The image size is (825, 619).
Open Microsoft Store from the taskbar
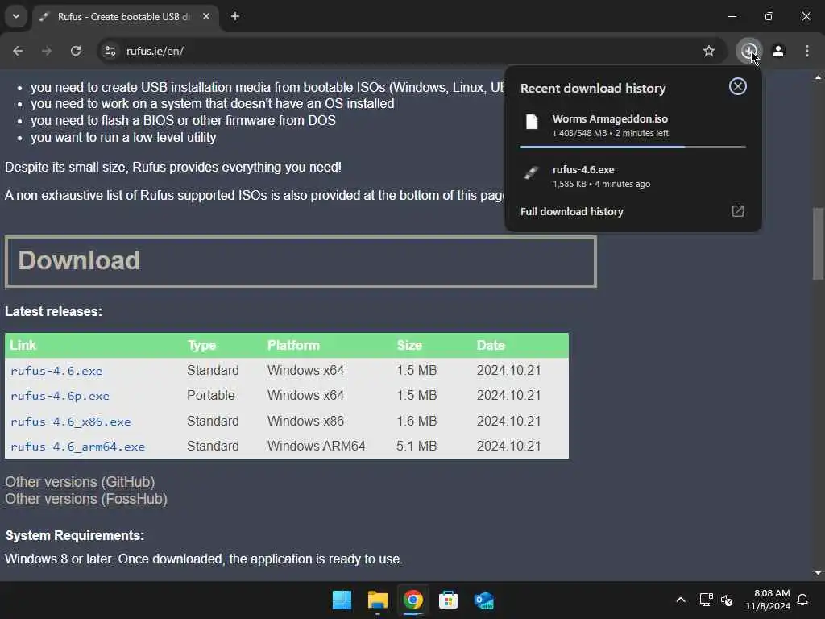(x=448, y=600)
